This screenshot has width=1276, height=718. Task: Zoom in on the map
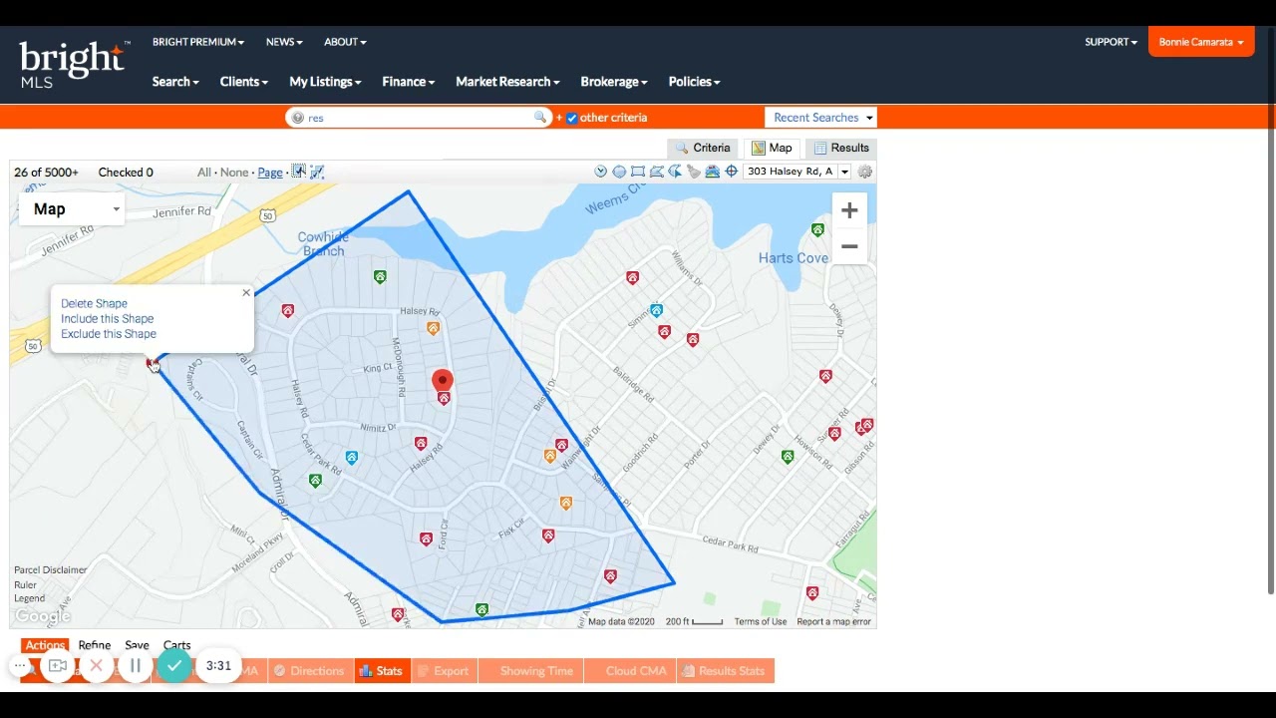coord(849,210)
